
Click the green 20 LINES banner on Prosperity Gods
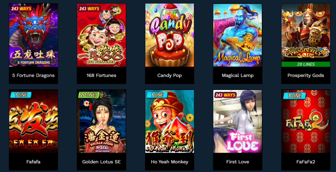coord(306,64)
